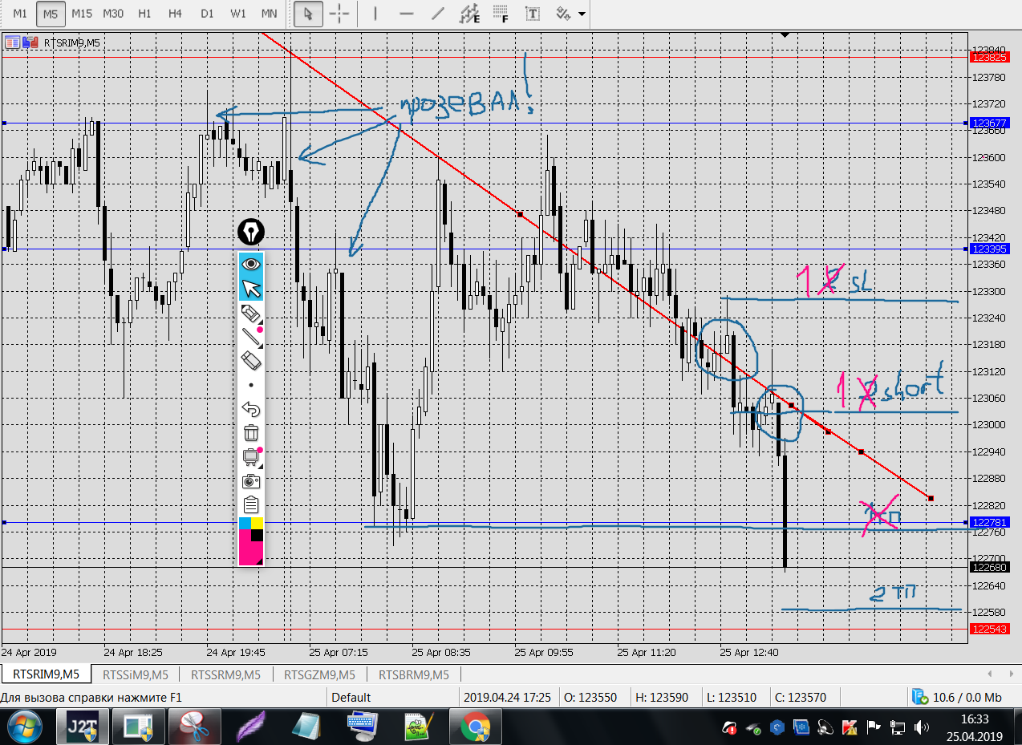Open the pen size dot selector
The width and height of the screenshot is (1022, 745).
(x=251, y=385)
